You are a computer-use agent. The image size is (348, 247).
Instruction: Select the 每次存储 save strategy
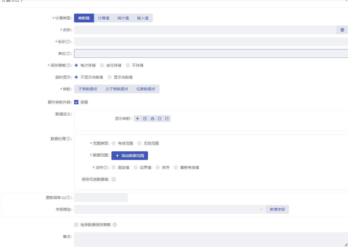pos(76,65)
